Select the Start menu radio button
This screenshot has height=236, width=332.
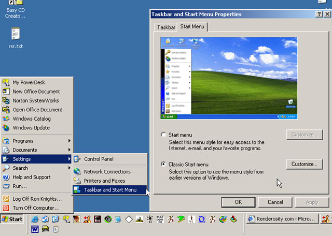coord(163,135)
